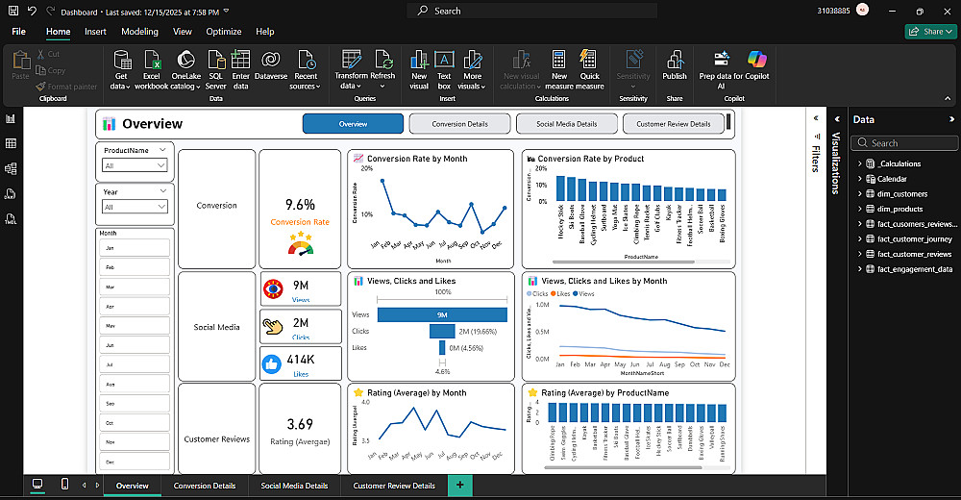Expand fact_engagement_data table
961x500 pixels.
pos(860,268)
